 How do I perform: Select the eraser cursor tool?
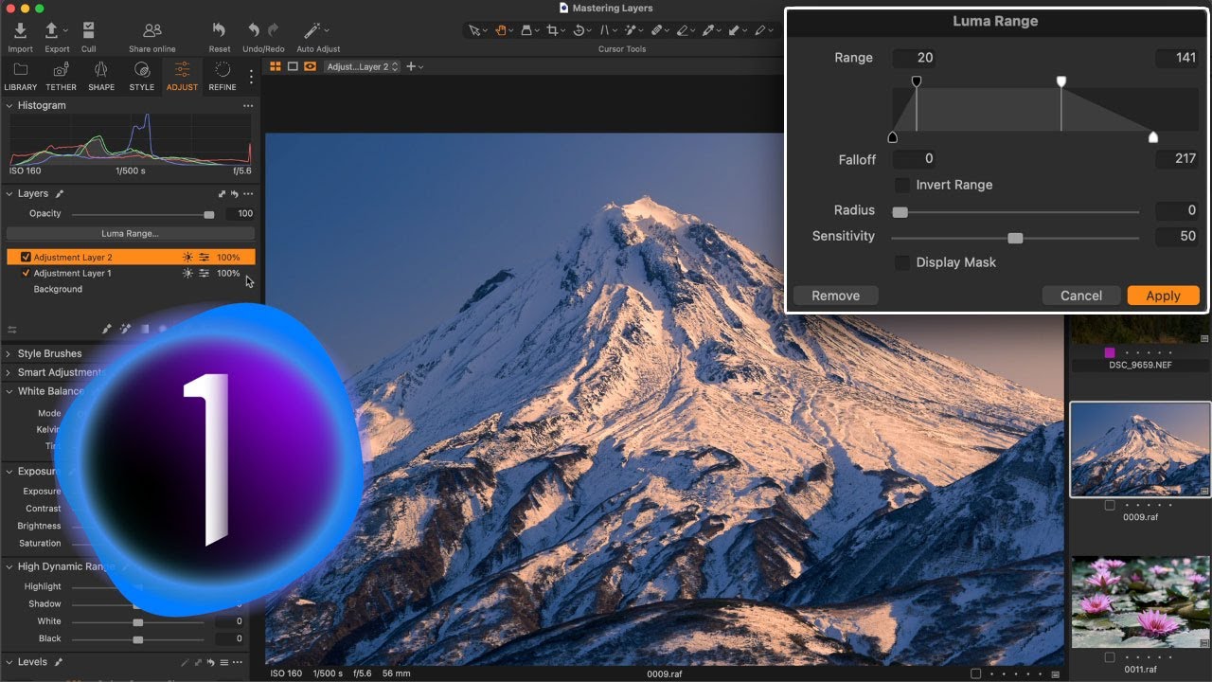682,31
